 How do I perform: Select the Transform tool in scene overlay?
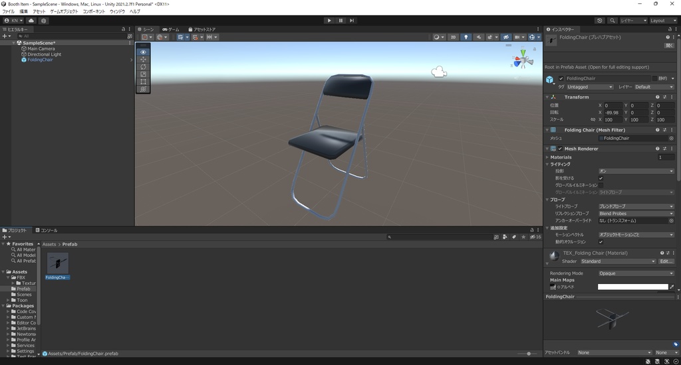pyautogui.click(x=144, y=89)
